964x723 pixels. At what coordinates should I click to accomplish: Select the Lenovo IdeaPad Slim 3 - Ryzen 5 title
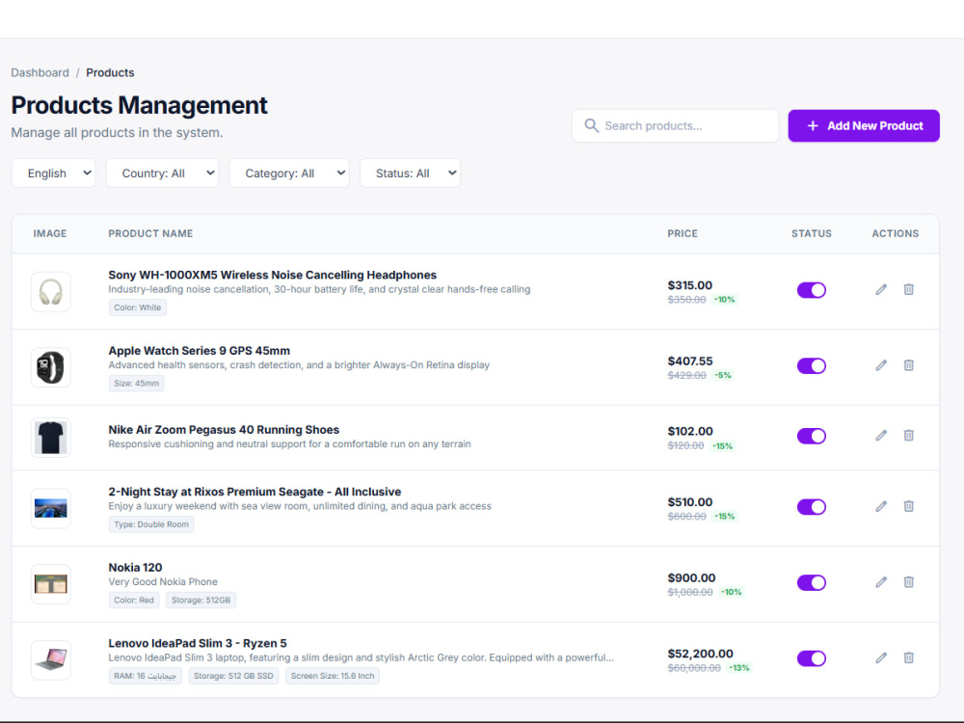(198, 643)
